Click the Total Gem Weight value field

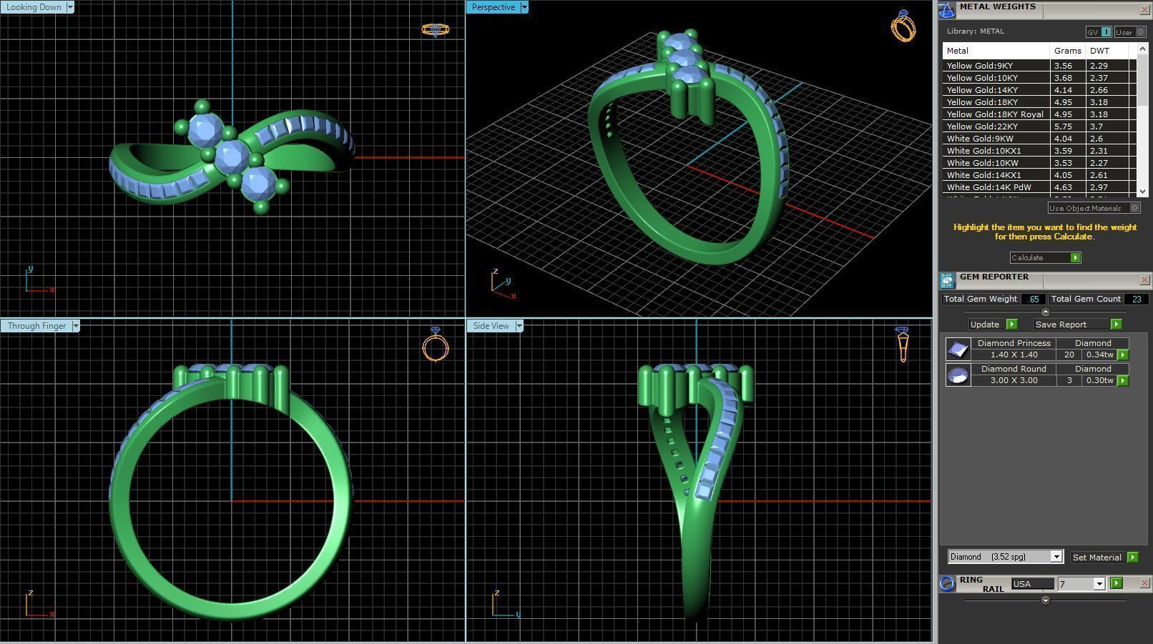[x=1033, y=299]
